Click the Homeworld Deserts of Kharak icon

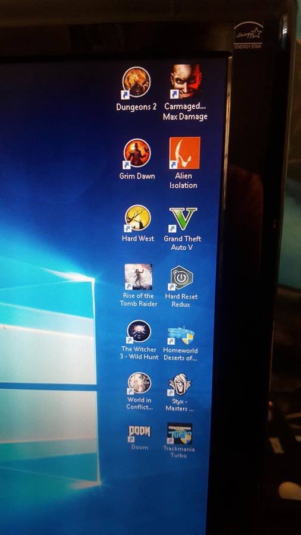[181, 335]
